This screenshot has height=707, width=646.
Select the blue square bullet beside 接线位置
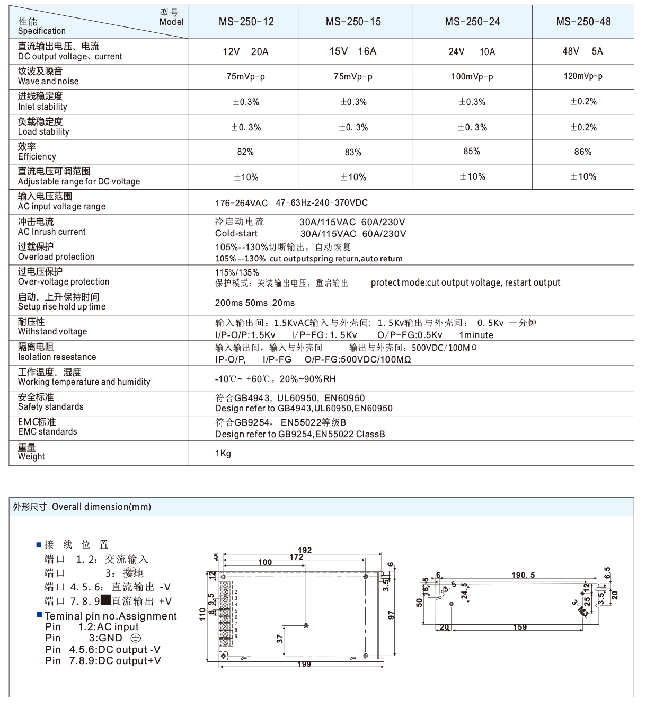pos(38,544)
